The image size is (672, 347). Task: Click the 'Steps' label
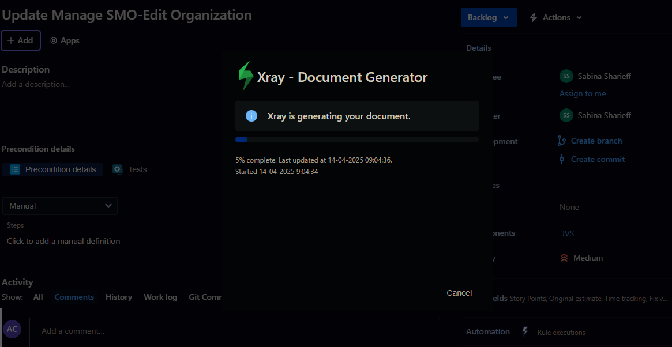(16, 225)
